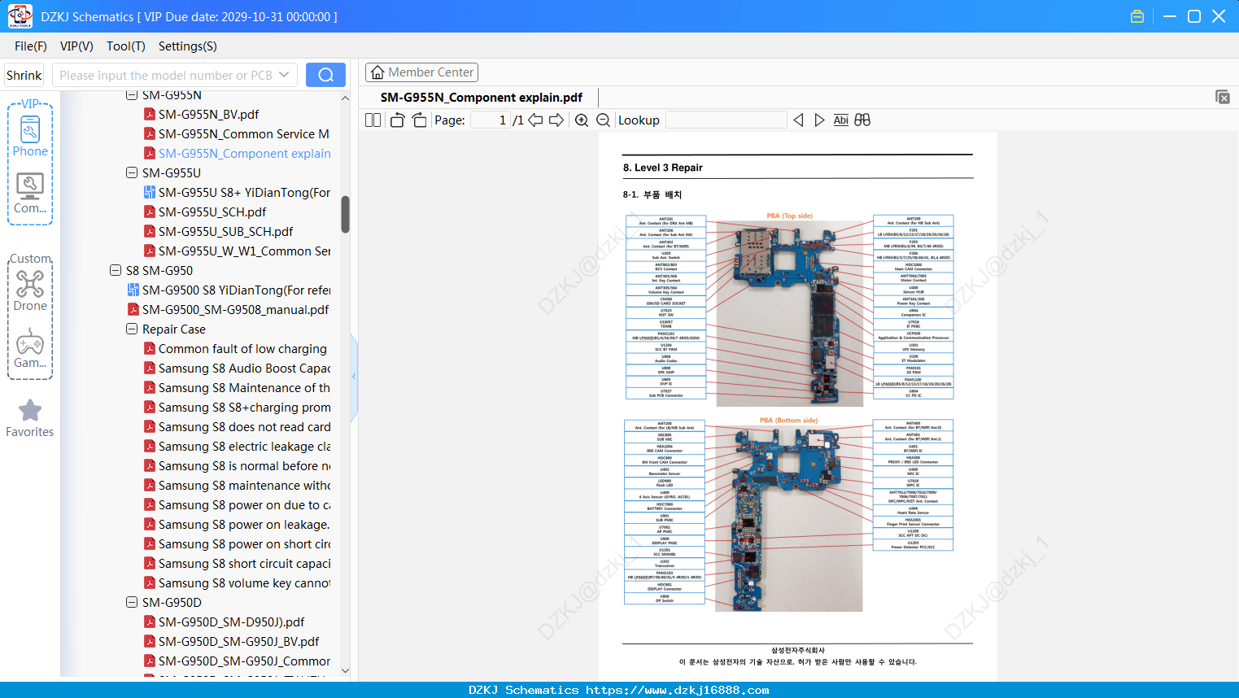Viewport: 1239px width, 698px height.
Task: Open Samsung S8 short circuit capacitor case
Action: click(237, 563)
